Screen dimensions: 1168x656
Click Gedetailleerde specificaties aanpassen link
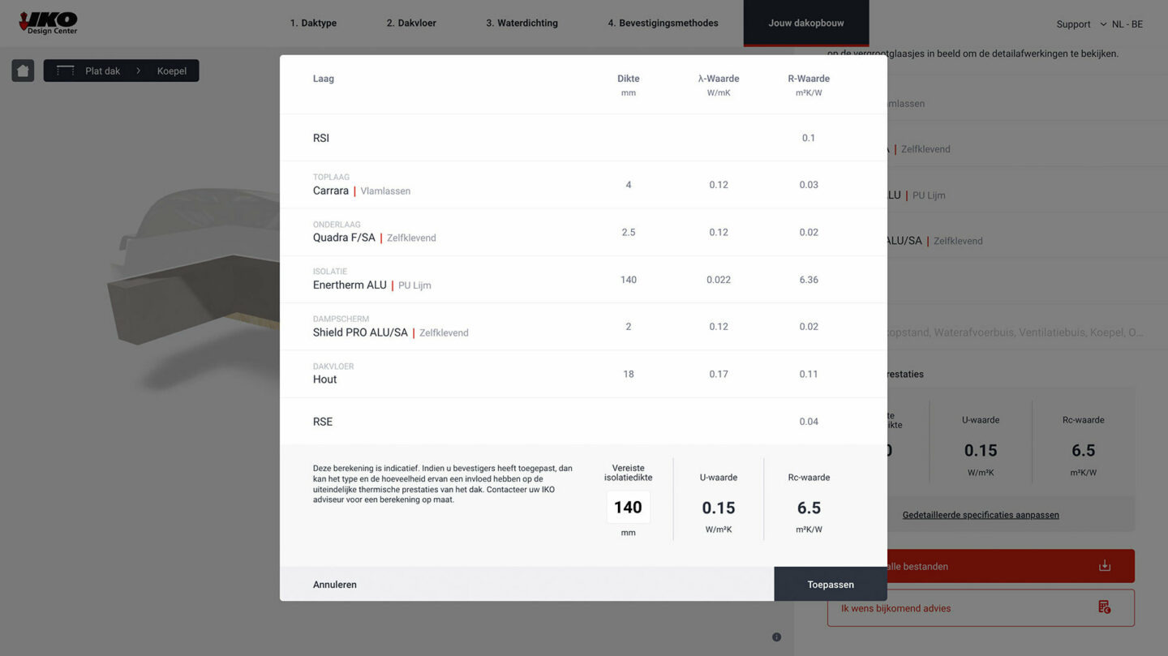(981, 515)
